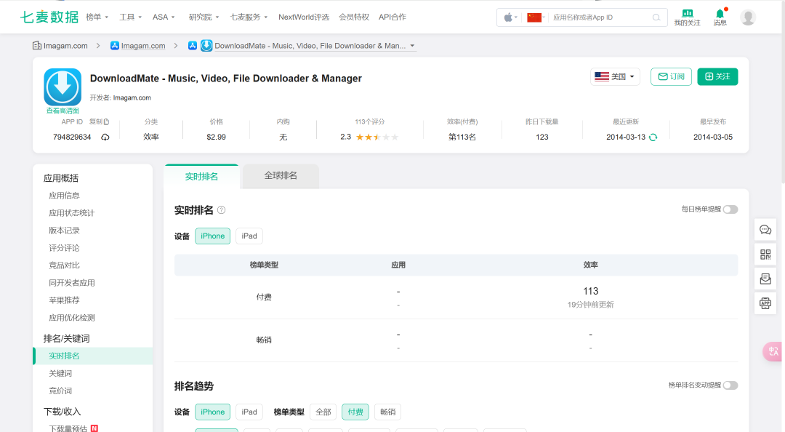Open NextWorld评选 menu item
This screenshot has width=785, height=432.
304,17
